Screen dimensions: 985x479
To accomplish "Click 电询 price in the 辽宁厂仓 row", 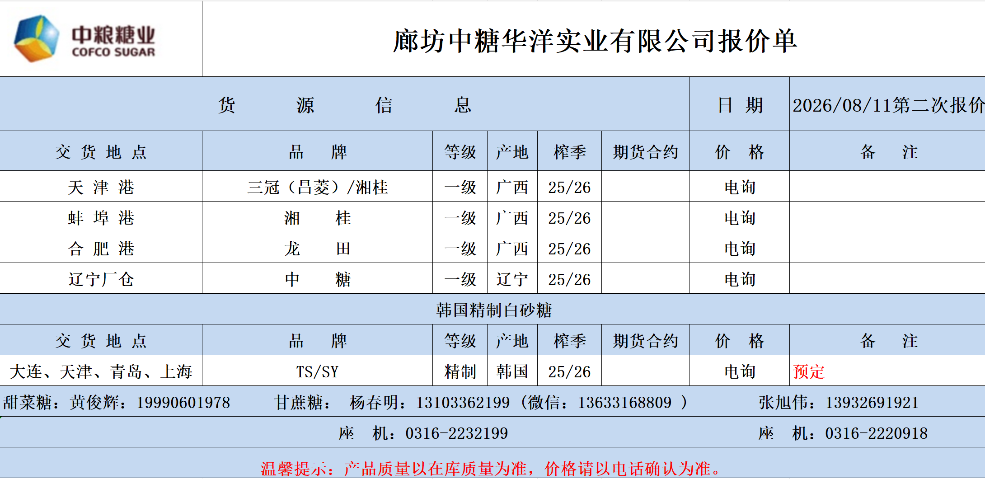I will pyautogui.click(x=740, y=279).
